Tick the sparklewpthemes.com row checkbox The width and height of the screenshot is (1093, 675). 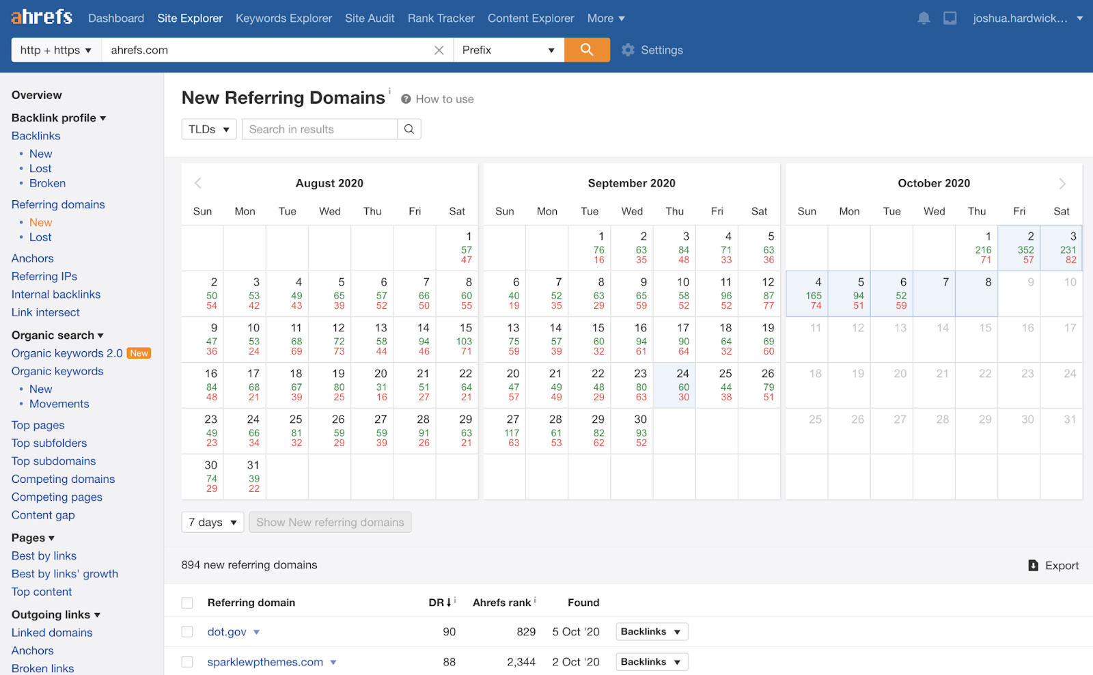[187, 662]
